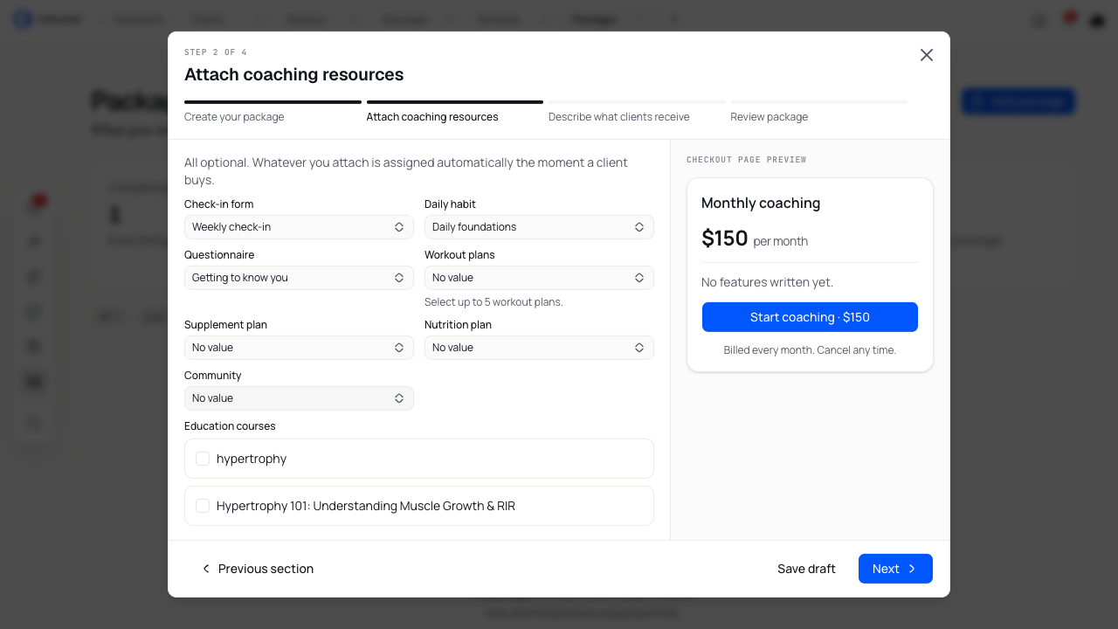This screenshot has width=1118, height=629.
Task: Click Save draft
Action: click(x=806, y=569)
